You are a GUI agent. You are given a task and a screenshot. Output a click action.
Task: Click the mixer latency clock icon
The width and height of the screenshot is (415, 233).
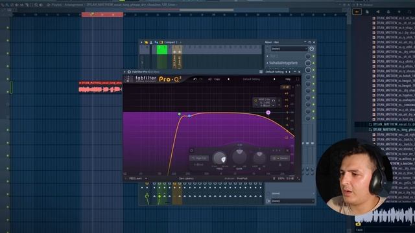tap(311, 49)
